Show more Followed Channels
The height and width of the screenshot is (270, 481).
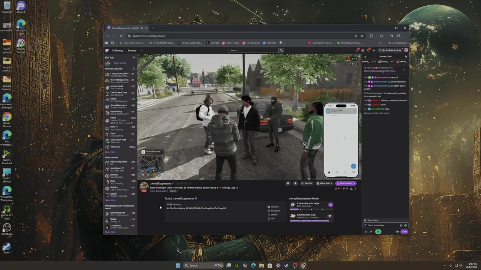click(110, 152)
